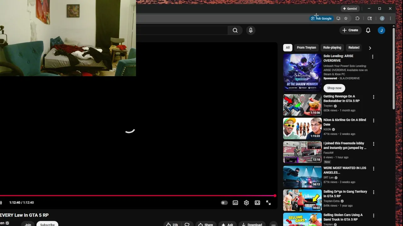Open the YouTube notifications bell
The image size is (403, 226).
368,30
